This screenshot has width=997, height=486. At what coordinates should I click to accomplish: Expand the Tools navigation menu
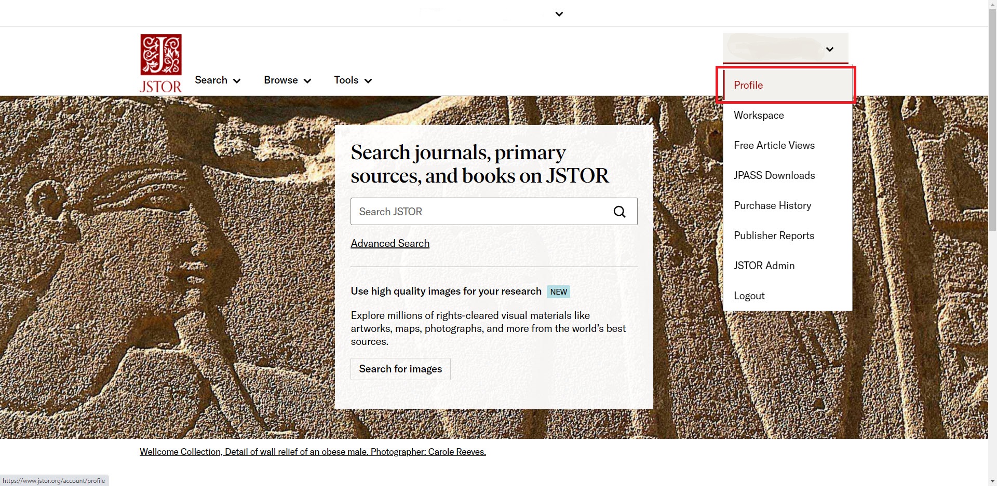(x=353, y=80)
